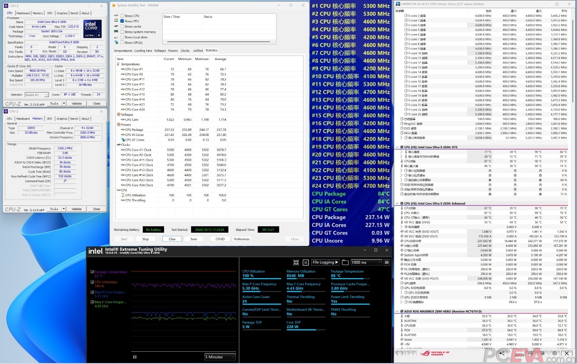Click the Save button in AIDA64

point(194,239)
